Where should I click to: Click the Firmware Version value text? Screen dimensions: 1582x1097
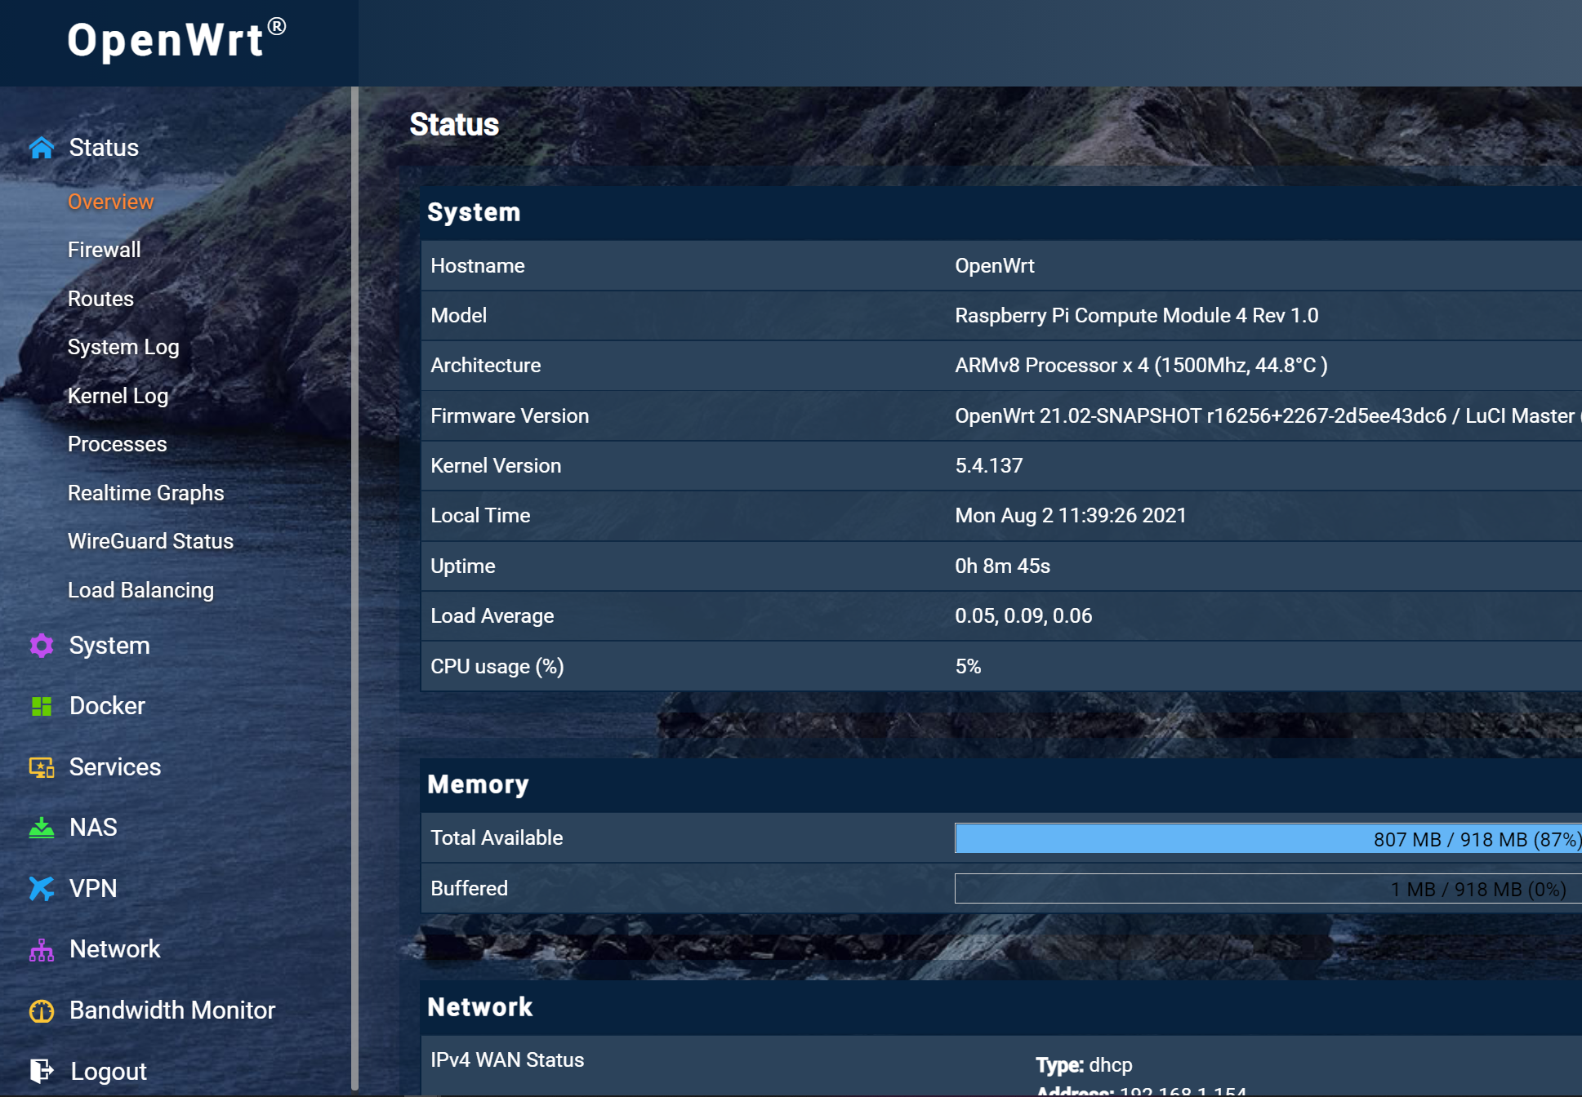(x=1268, y=416)
